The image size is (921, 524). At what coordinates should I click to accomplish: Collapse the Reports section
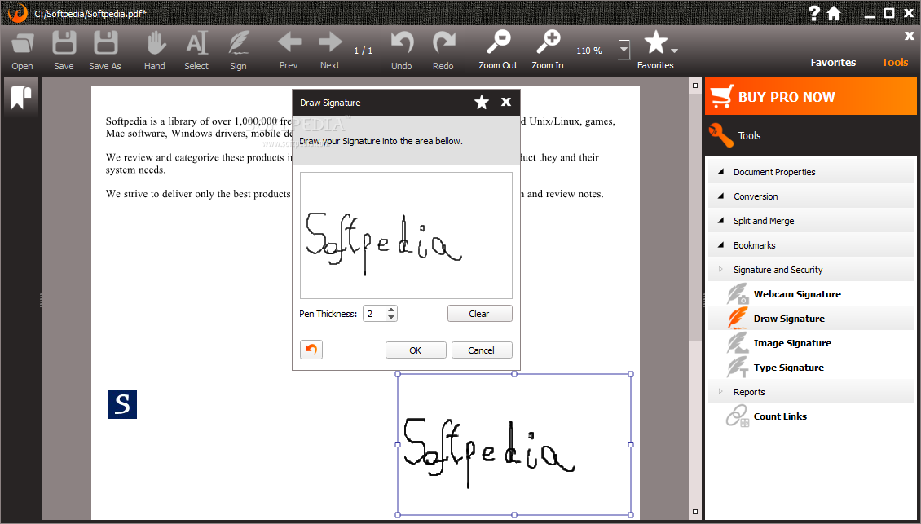click(x=811, y=392)
